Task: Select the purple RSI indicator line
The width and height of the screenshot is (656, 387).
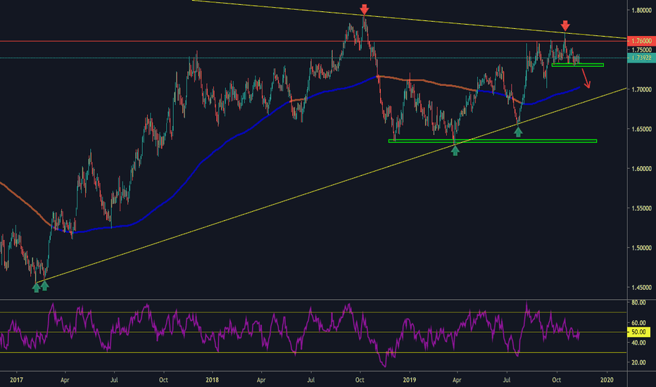Action: tap(293, 333)
